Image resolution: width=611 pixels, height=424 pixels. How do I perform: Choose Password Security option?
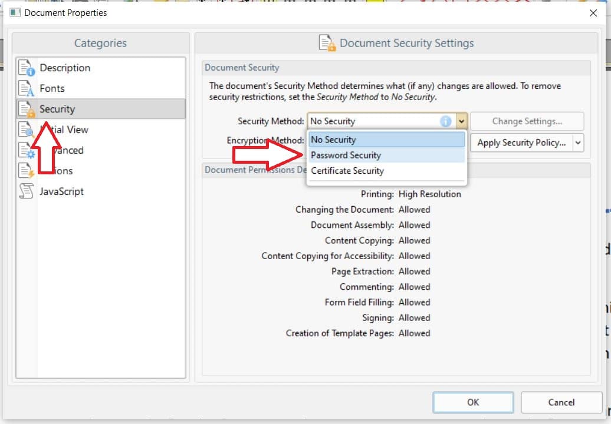pyautogui.click(x=386, y=155)
